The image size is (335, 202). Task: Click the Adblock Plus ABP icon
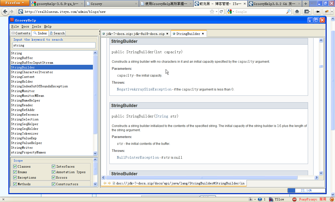click(x=294, y=199)
